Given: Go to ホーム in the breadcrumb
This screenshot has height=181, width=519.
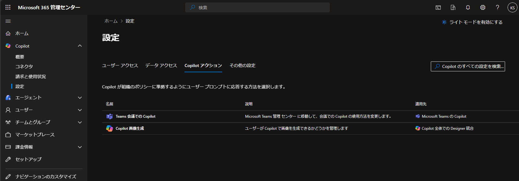Looking at the screenshot, I should 111,21.
